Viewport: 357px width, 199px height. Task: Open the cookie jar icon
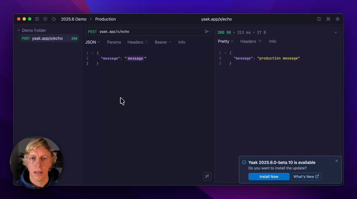pyautogui.click(x=54, y=19)
